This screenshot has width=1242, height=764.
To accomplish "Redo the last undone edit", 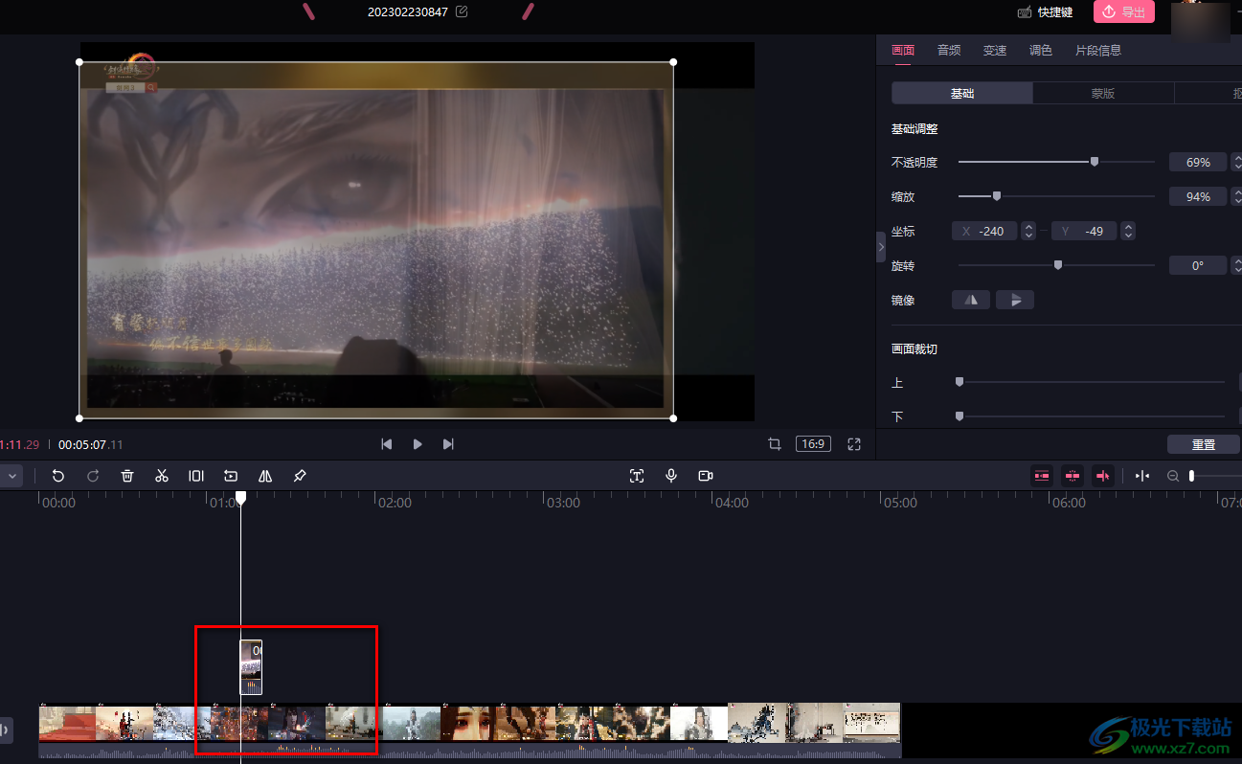I will 93,476.
